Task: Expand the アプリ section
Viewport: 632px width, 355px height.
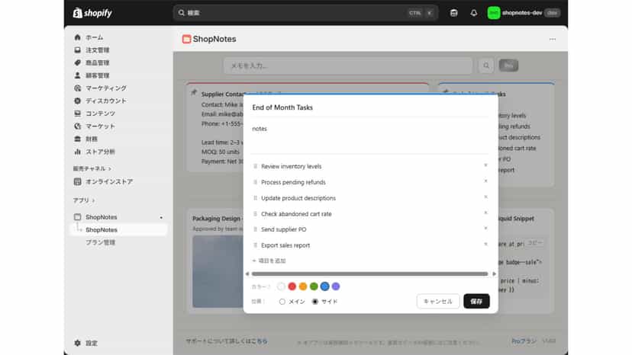Action: [83, 200]
